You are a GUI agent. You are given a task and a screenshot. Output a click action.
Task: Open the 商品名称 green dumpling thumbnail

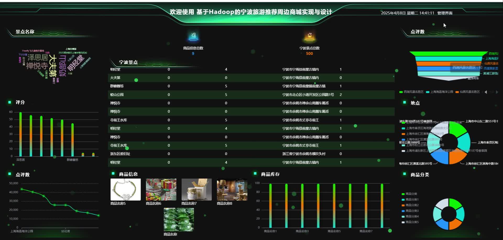click(178, 220)
